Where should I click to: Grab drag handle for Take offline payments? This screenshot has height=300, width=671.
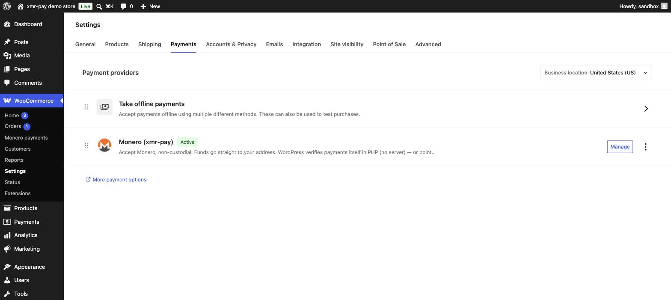[x=86, y=107]
